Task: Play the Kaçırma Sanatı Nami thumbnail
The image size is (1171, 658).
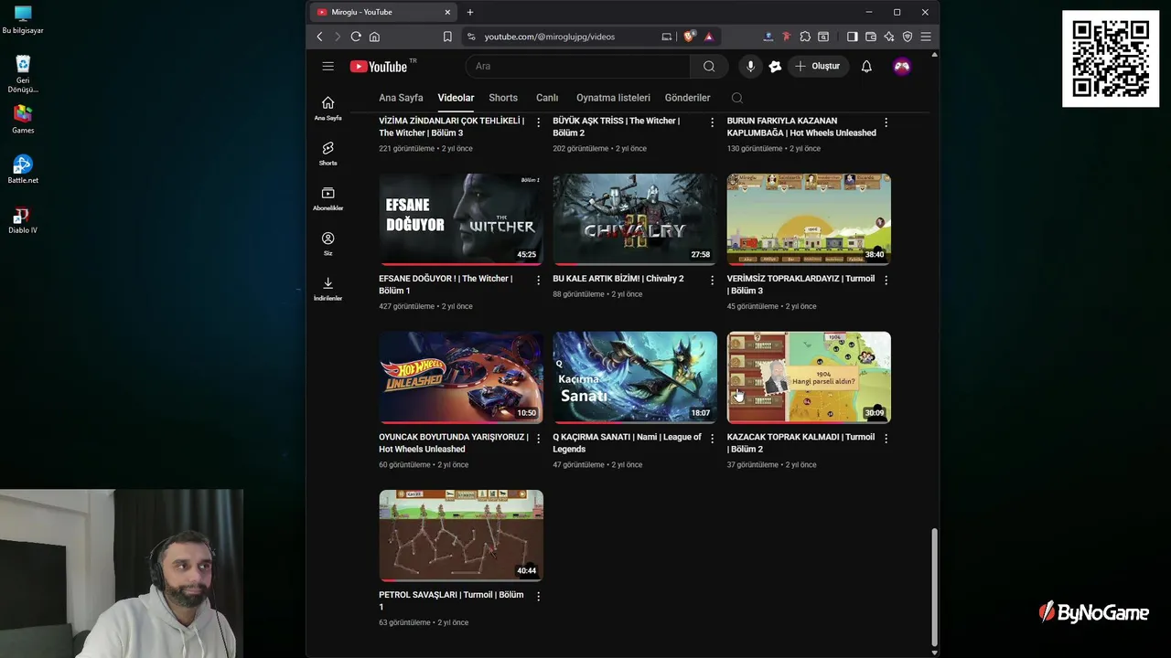Action: [x=635, y=377]
